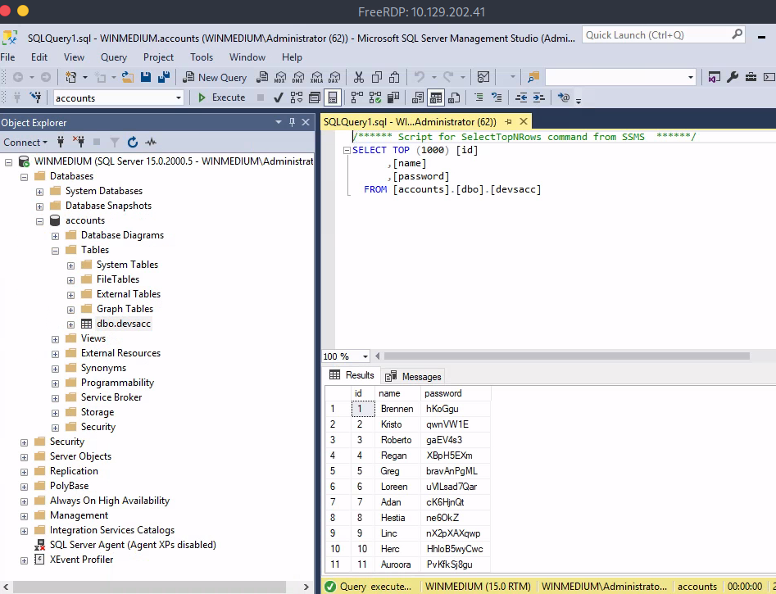The height and width of the screenshot is (594, 776).
Task: Click the wrench Properties icon
Action: click(x=733, y=77)
